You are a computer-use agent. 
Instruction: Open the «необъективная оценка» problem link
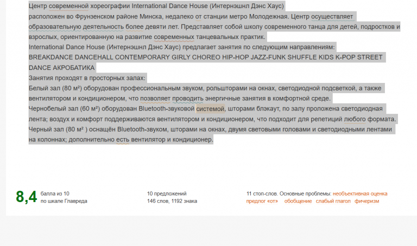coord(360,194)
